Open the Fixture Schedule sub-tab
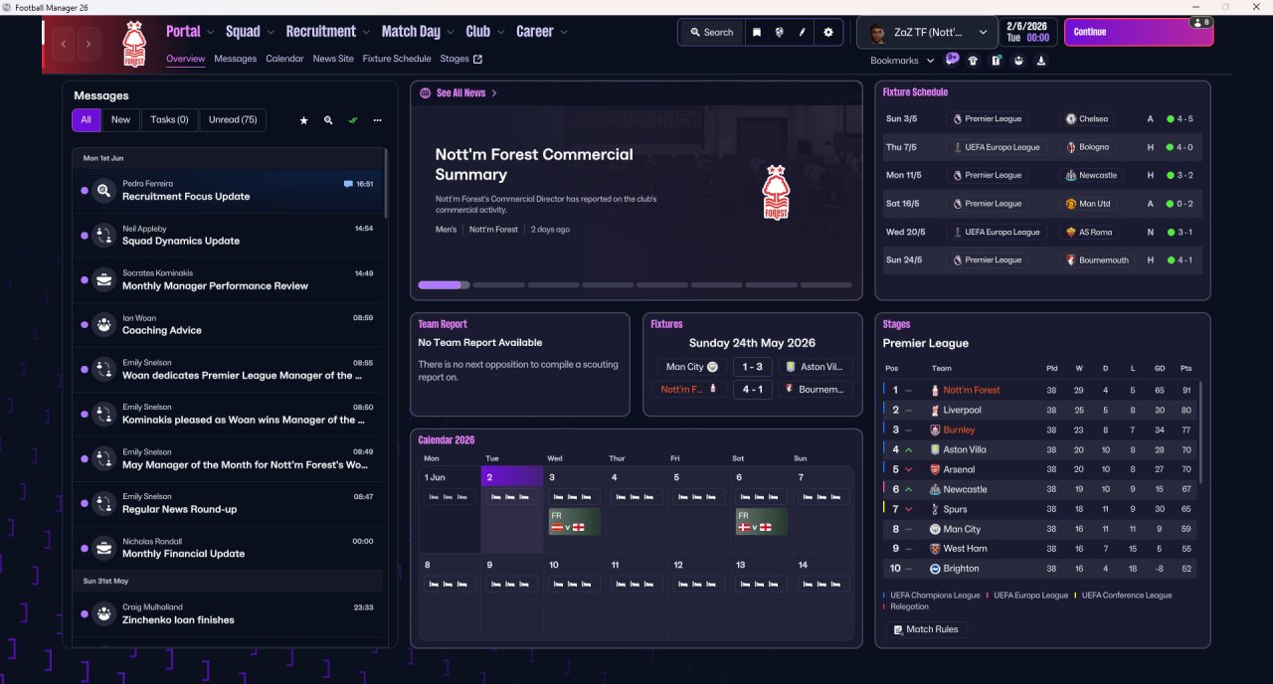Image resolution: width=1273 pixels, height=684 pixels. pos(397,59)
